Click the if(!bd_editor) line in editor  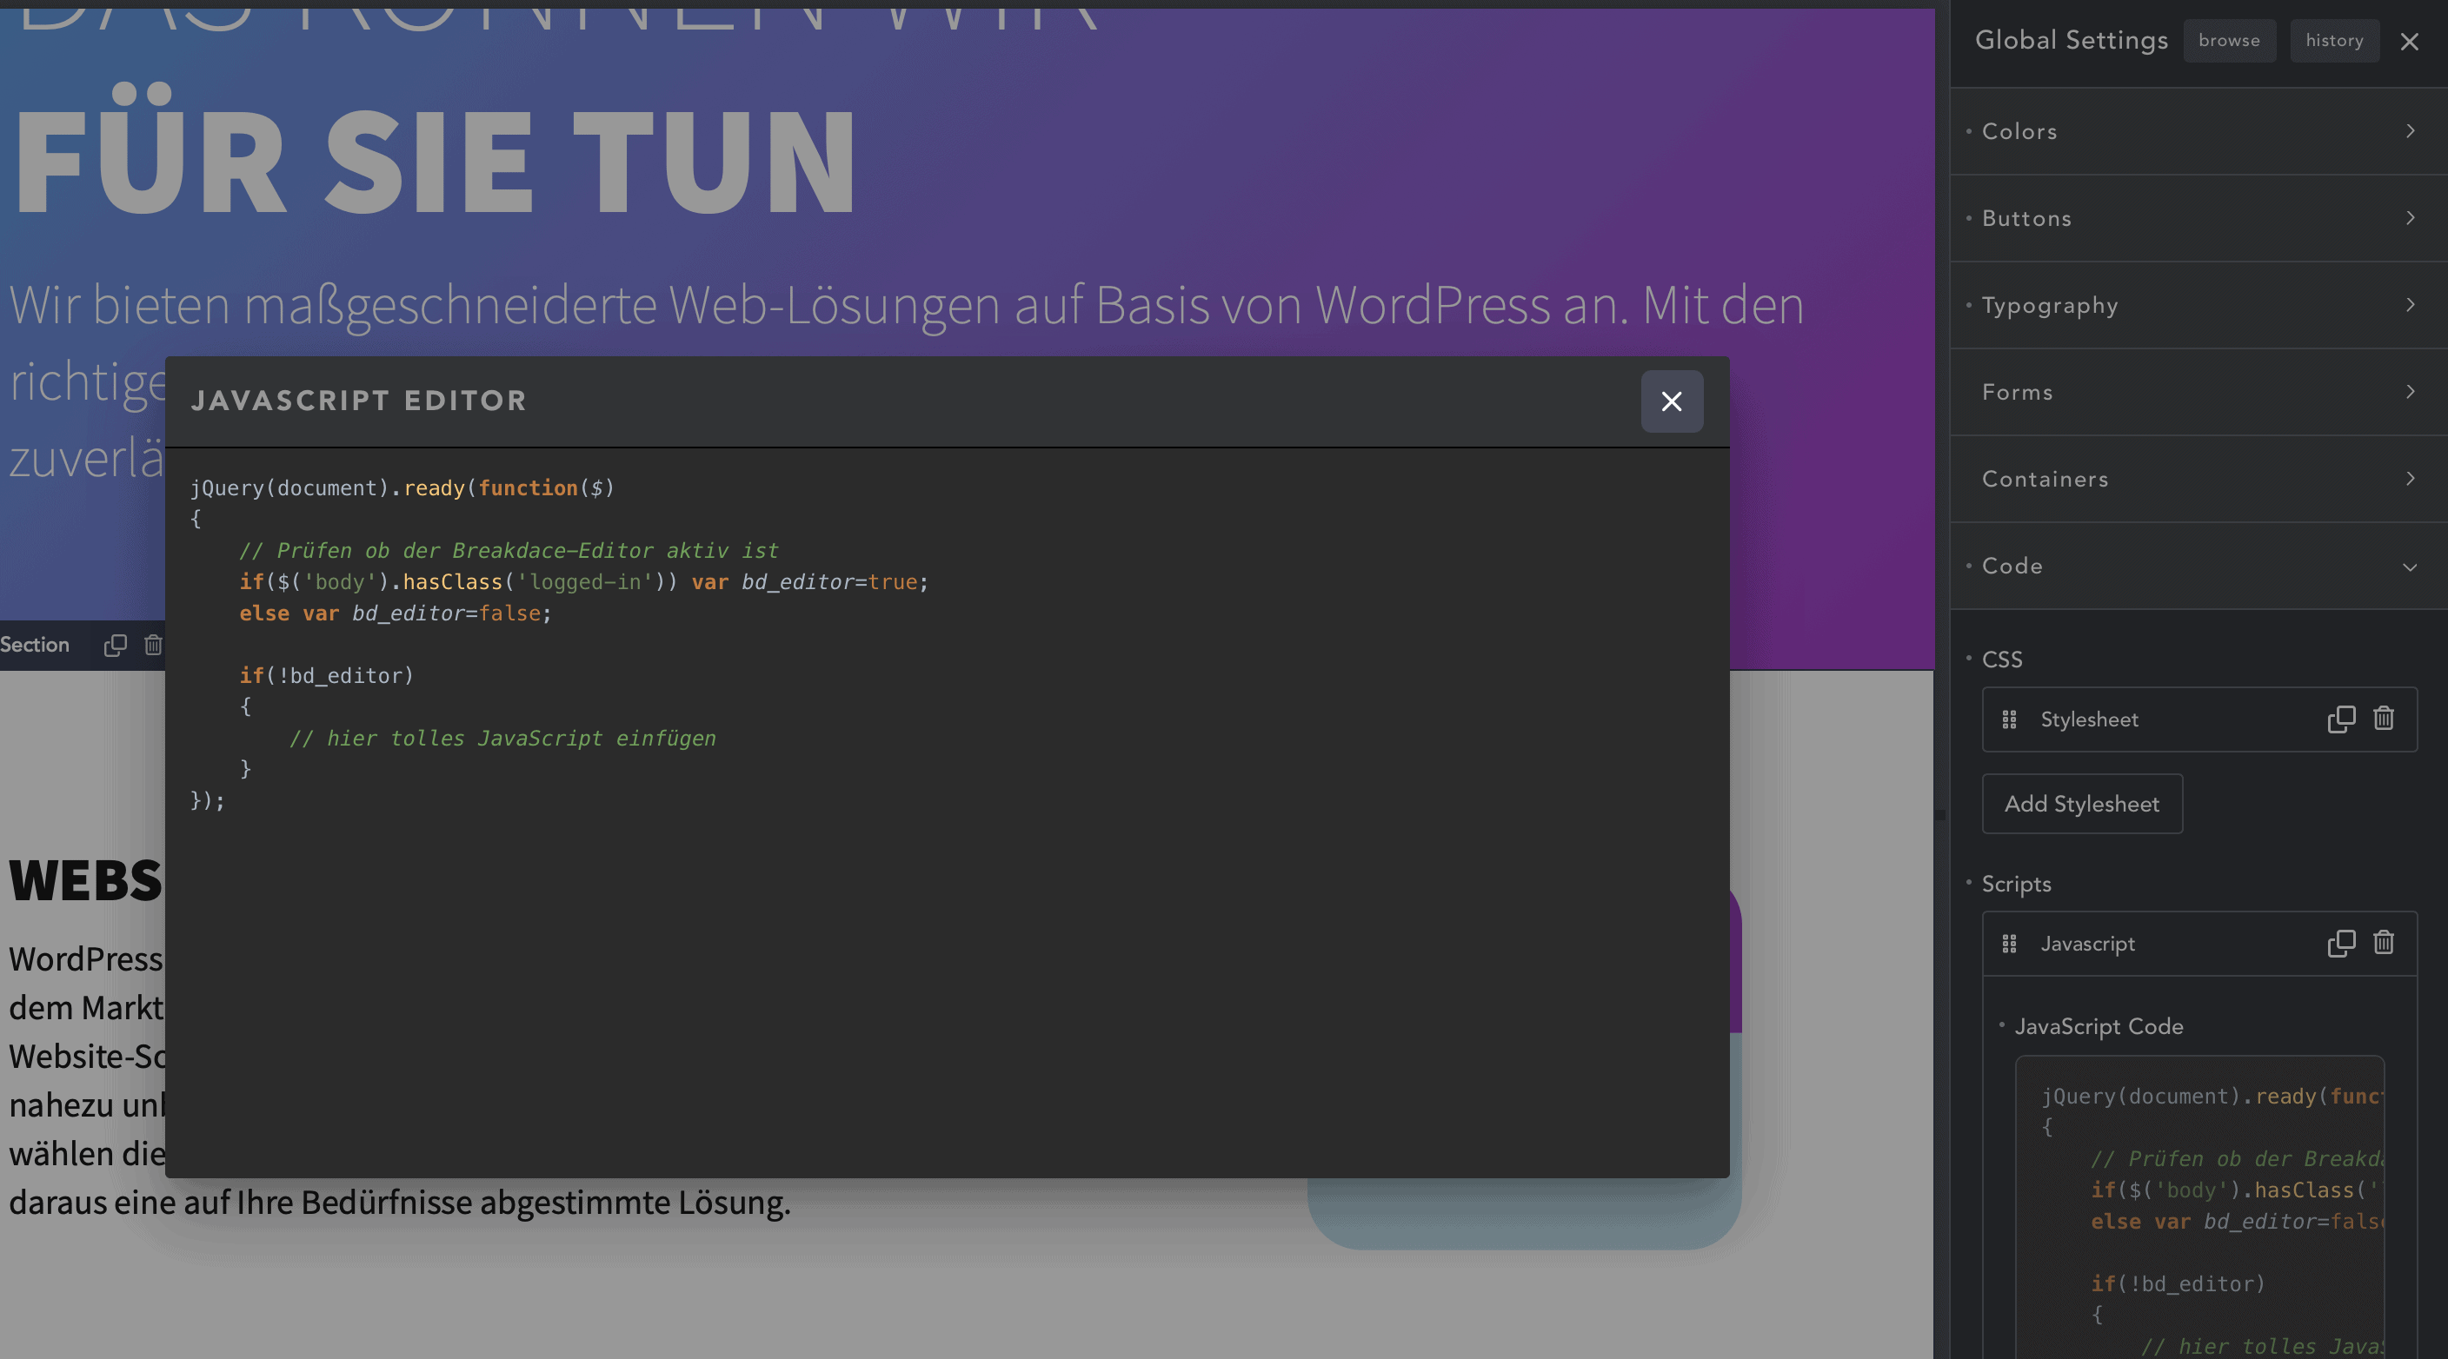[326, 675]
